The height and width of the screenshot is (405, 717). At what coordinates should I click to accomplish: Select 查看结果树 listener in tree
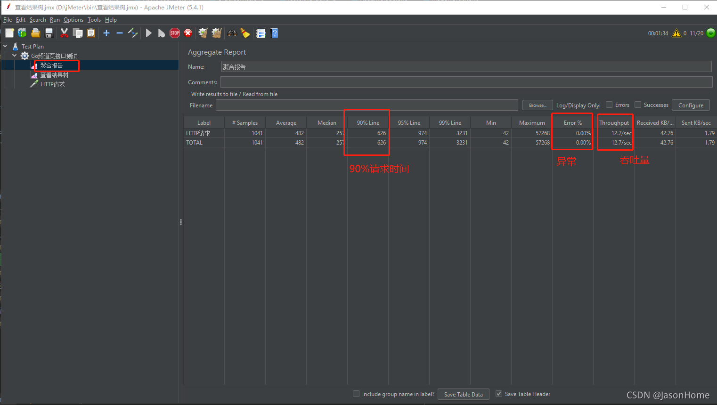click(x=54, y=75)
